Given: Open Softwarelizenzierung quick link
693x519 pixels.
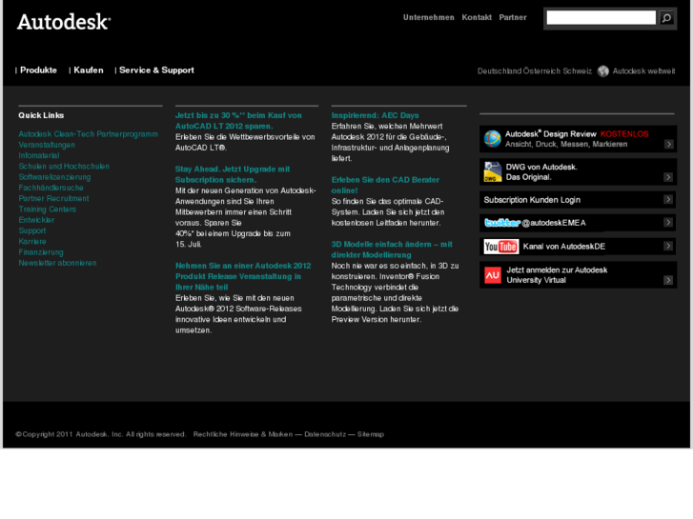Looking at the screenshot, I should pos(54,177).
